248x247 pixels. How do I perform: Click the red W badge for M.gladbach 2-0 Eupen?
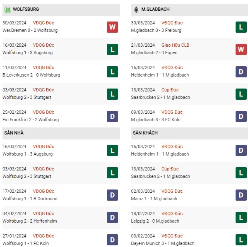click(x=241, y=50)
